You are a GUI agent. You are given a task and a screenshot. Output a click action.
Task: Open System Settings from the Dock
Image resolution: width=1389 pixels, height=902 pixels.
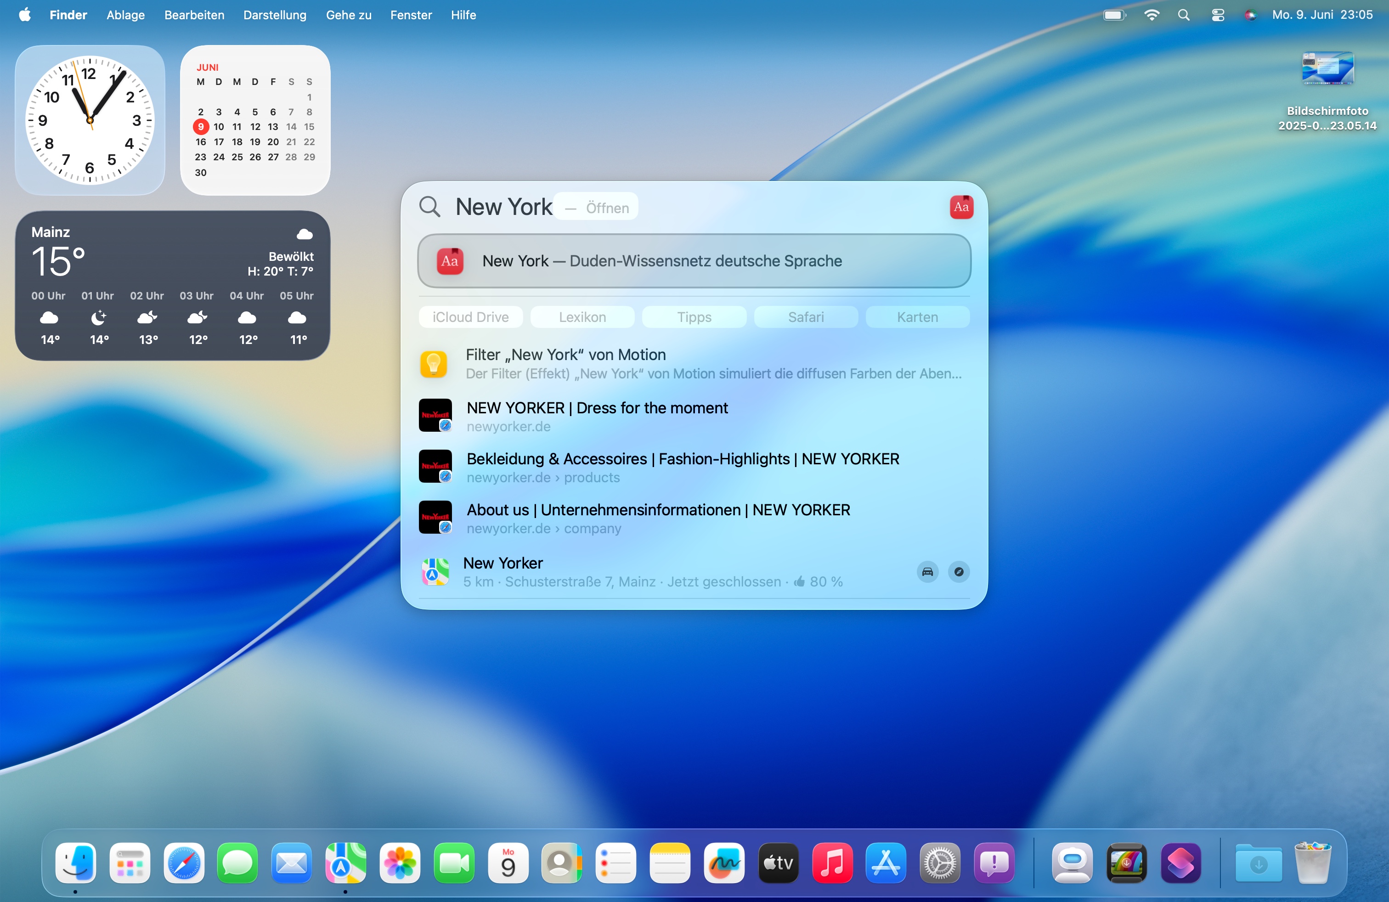(x=940, y=863)
